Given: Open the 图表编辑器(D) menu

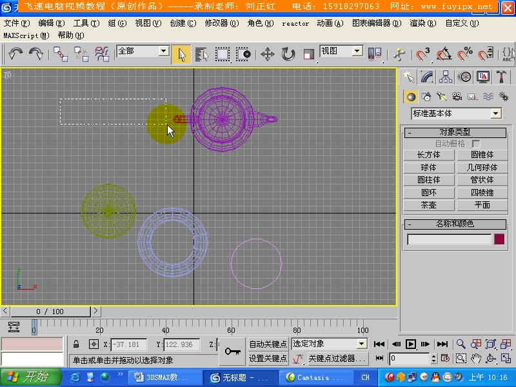Looking at the screenshot, I should pos(377,23).
